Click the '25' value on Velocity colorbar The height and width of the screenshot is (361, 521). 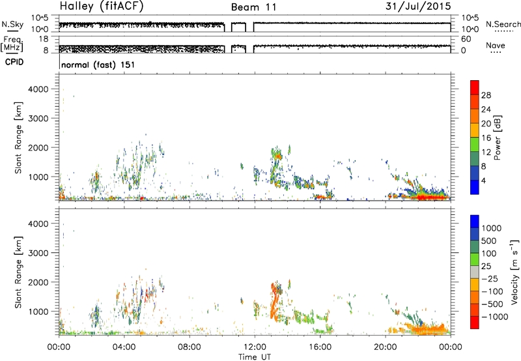[486, 267]
